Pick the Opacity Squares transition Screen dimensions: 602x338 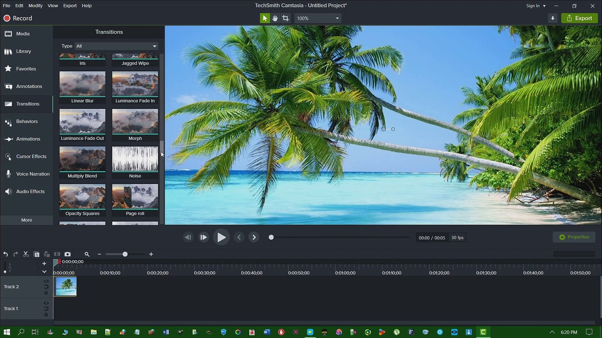point(82,197)
